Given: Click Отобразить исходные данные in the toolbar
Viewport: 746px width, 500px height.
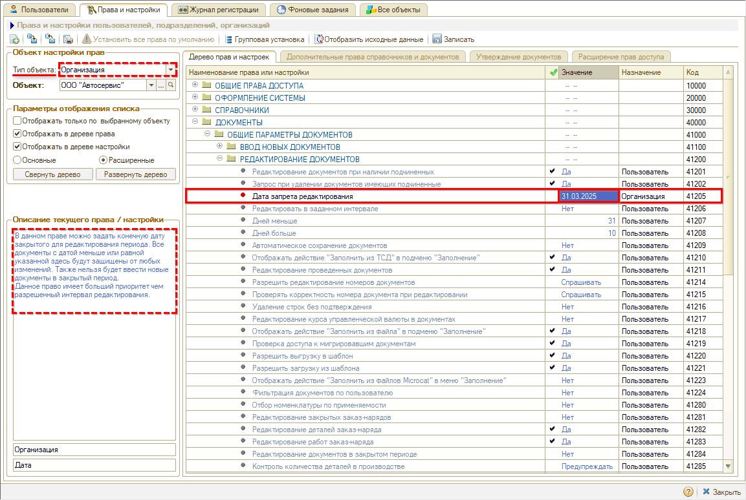Looking at the screenshot, I should [x=369, y=39].
